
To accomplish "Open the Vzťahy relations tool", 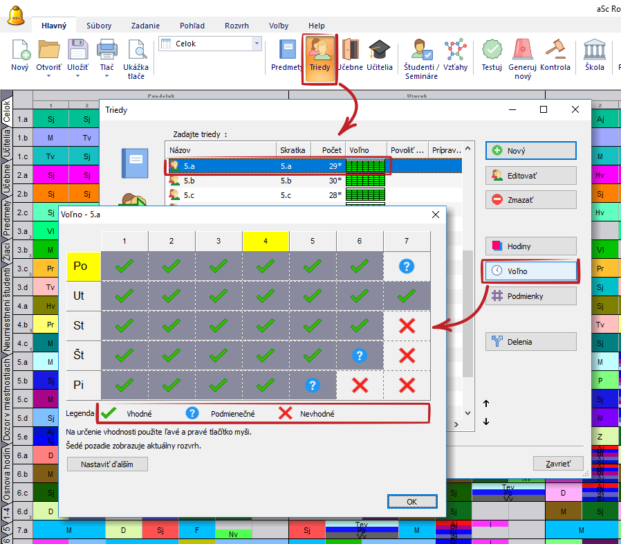I will pyautogui.click(x=455, y=55).
